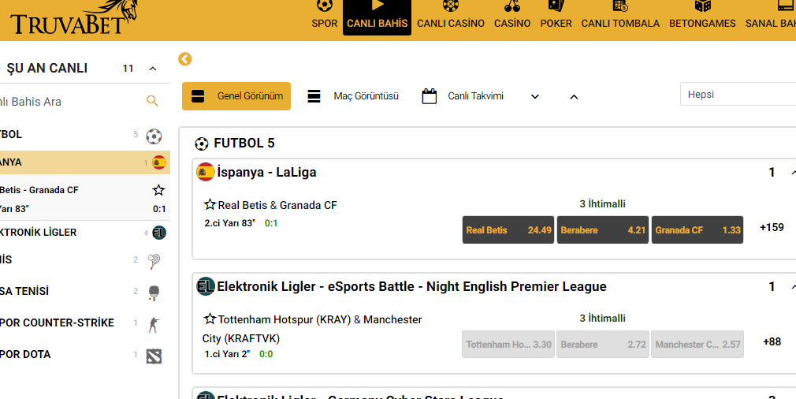Click the Night English Premier League header

[x=411, y=286]
